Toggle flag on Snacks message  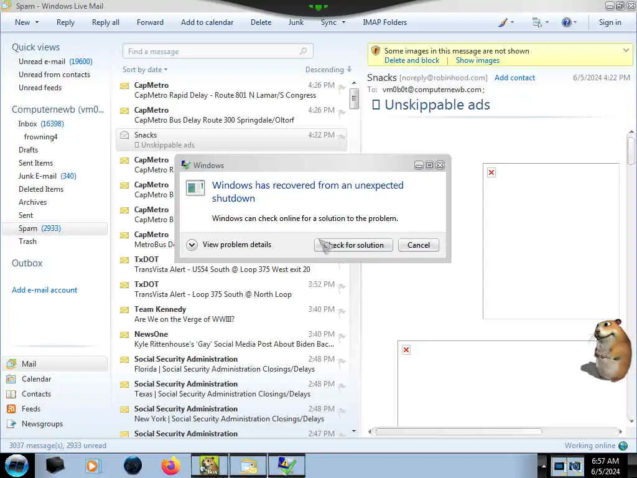pos(342,138)
